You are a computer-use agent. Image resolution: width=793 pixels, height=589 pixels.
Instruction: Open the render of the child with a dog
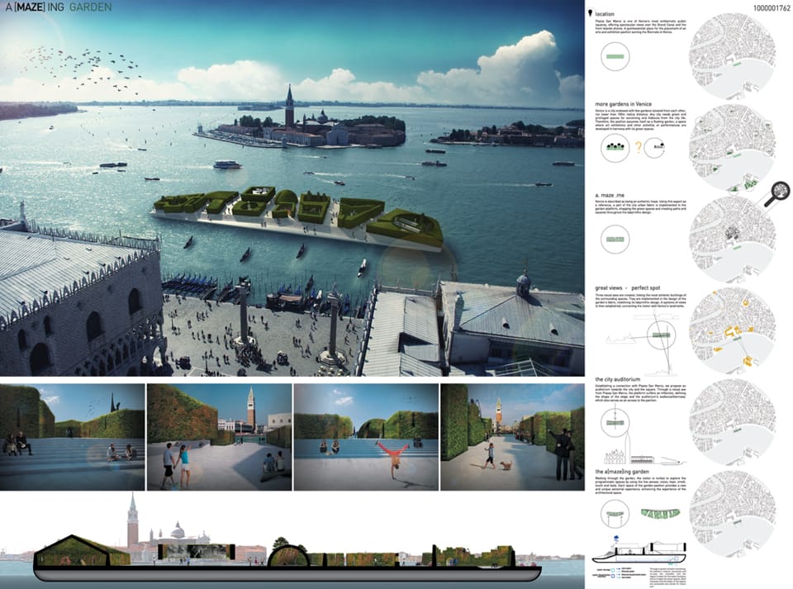(512, 437)
